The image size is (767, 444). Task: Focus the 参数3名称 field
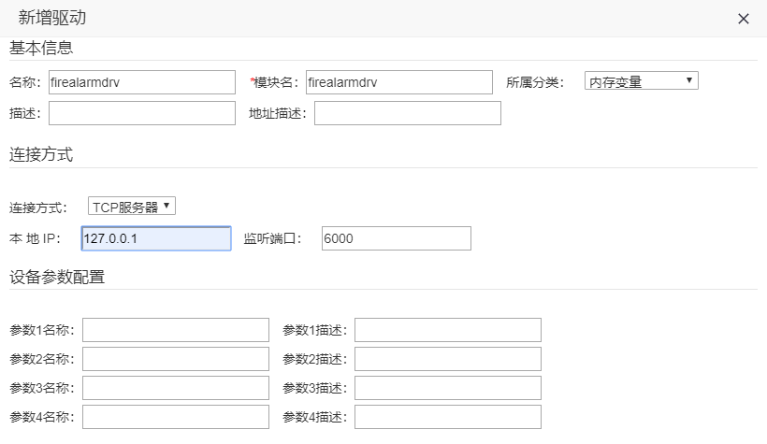point(176,388)
